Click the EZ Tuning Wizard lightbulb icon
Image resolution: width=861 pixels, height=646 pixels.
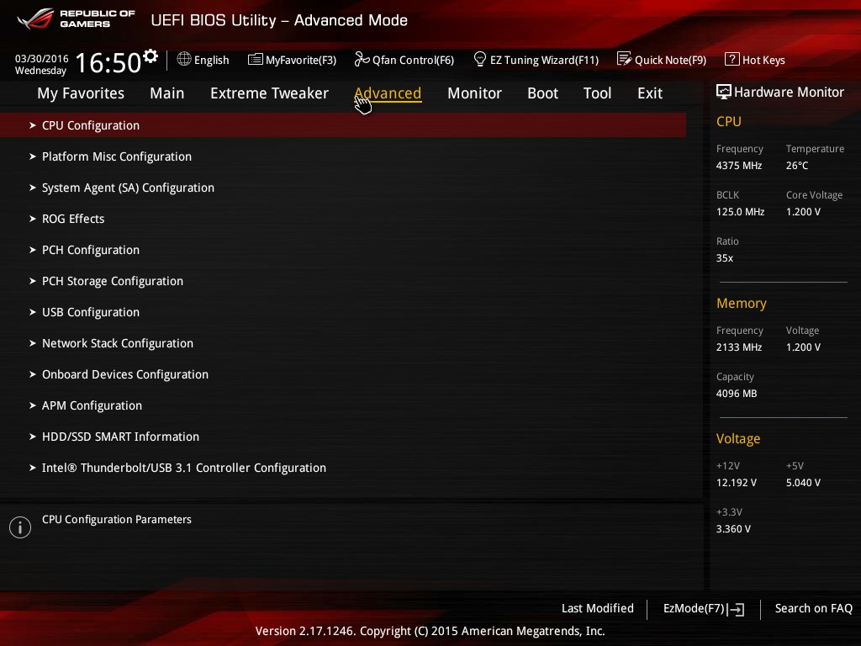coord(480,59)
